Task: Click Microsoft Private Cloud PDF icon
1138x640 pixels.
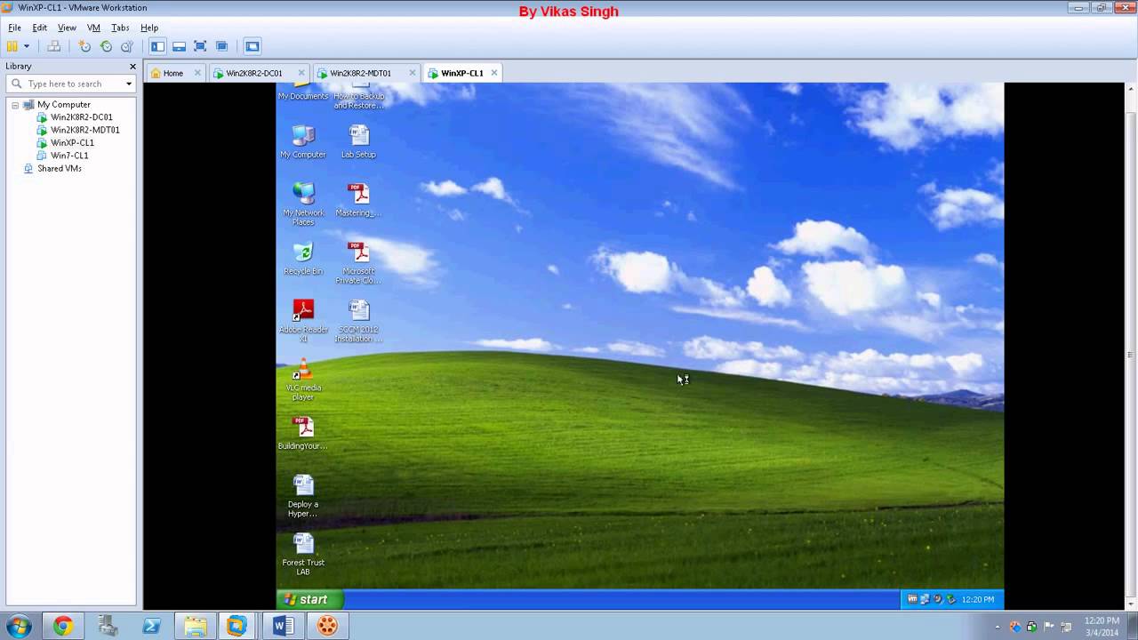Action: click(358, 263)
